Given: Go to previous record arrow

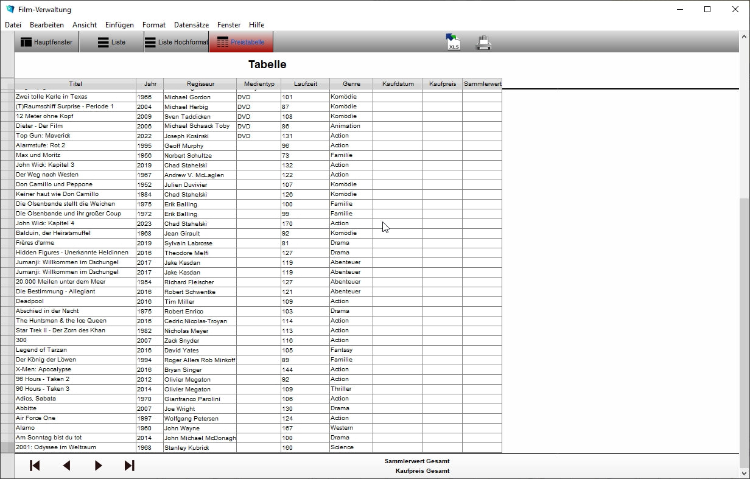Looking at the screenshot, I should click(x=66, y=466).
